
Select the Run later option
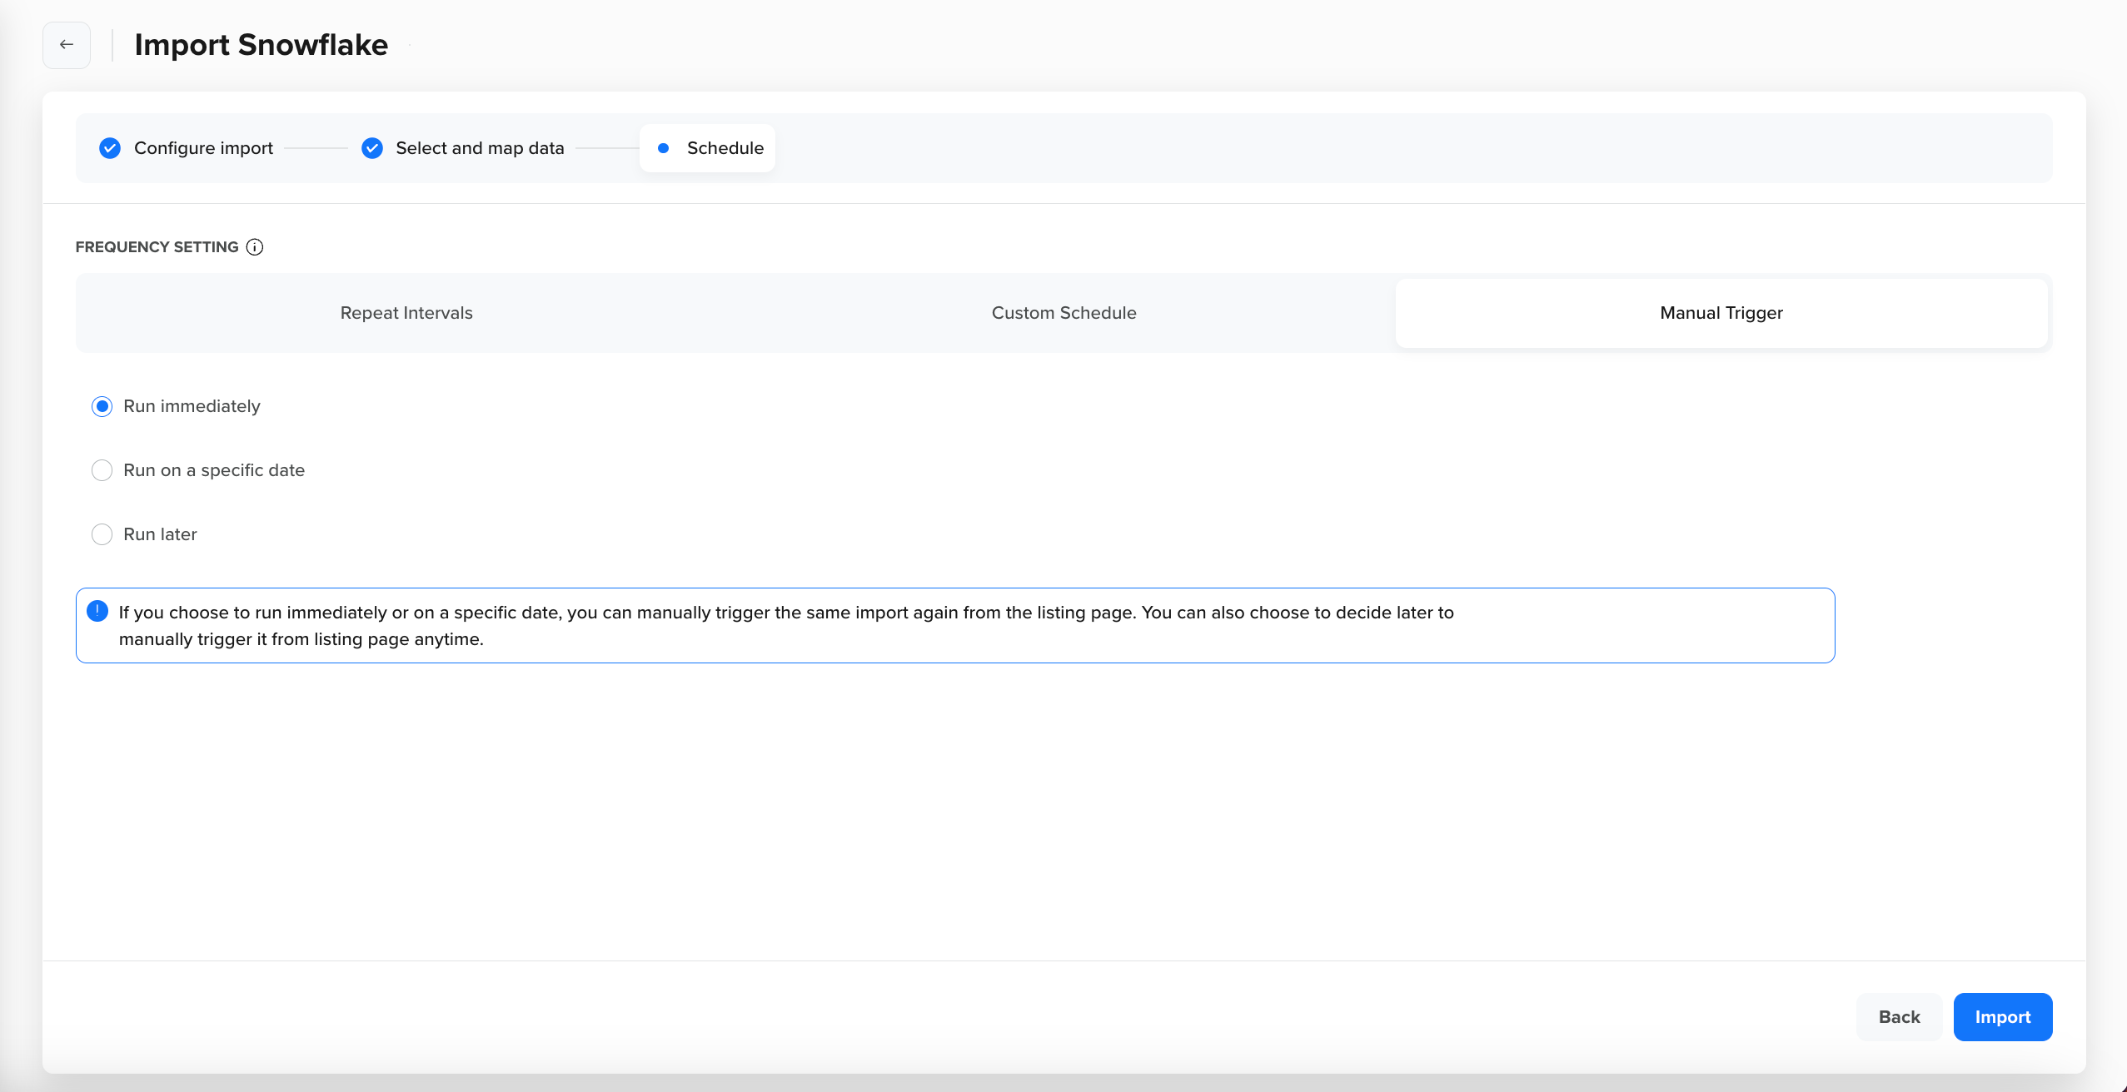102,534
